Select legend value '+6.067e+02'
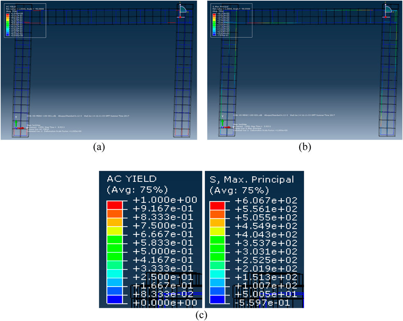This screenshot has height=321, width=403. (x=266, y=200)
